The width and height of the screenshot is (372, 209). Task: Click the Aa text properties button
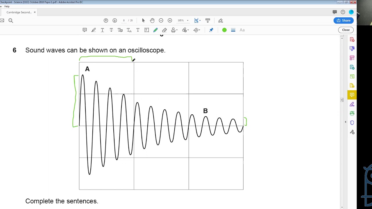(242, 30)
